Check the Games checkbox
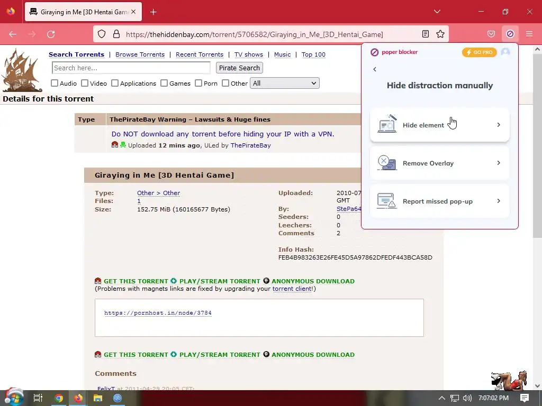The height and width of the screenshot is (406, 542). (x=164, y=83)
